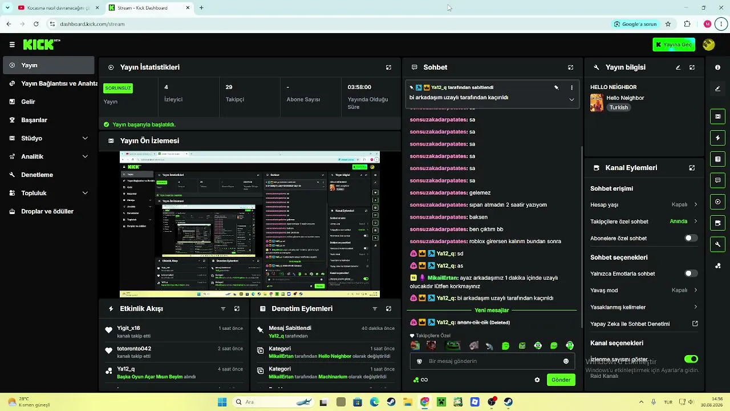Open Yapay Zeka ile Sohbet Denetimi link
730x411 pixels.
click(644, 324)
